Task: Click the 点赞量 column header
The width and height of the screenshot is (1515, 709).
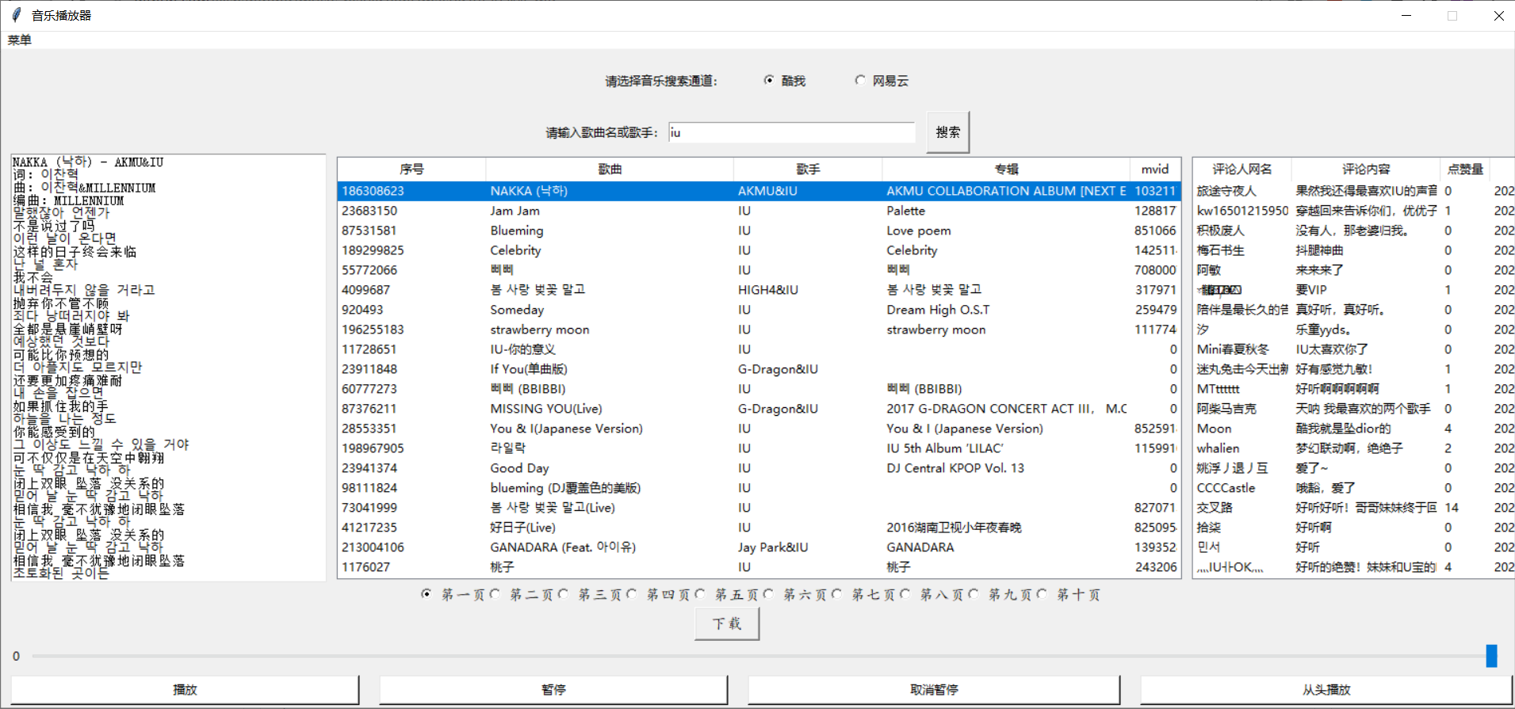Action: coord(1465,169)
